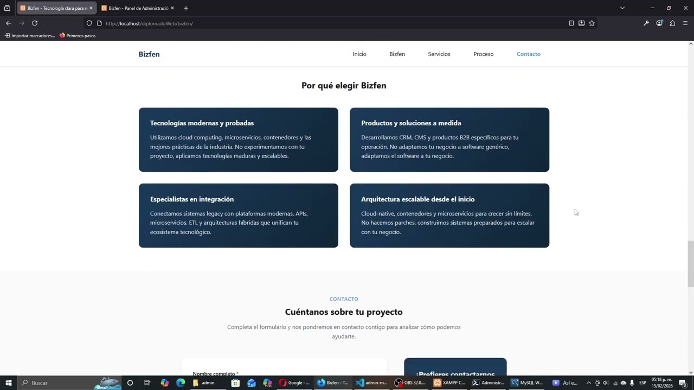The image size is (694, 390).
Task: Switch to Administrador terminal window in taskbar
Action: (x=488, y=383)
